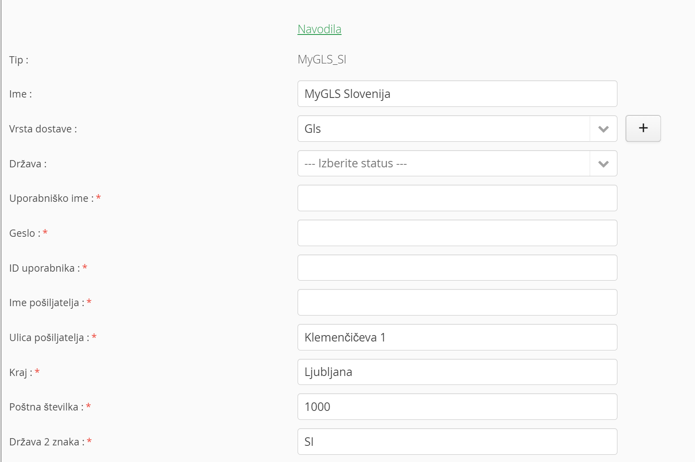The image size is (695, 462).
Task: Edit the Kraj field containing Ljubljana
Action: click(457, 372)
